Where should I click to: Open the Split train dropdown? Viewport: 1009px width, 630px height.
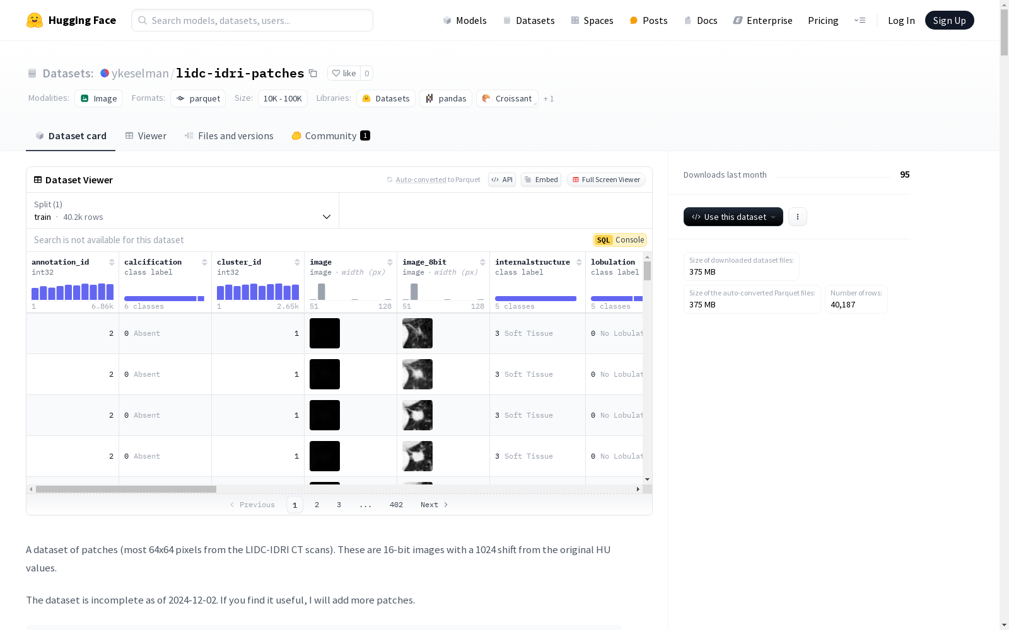(x=183, y=210)
